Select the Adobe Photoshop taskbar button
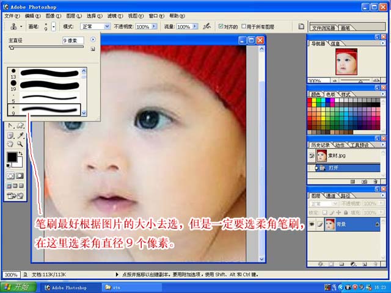Screen dimensions: 391x293 (70, 288)
